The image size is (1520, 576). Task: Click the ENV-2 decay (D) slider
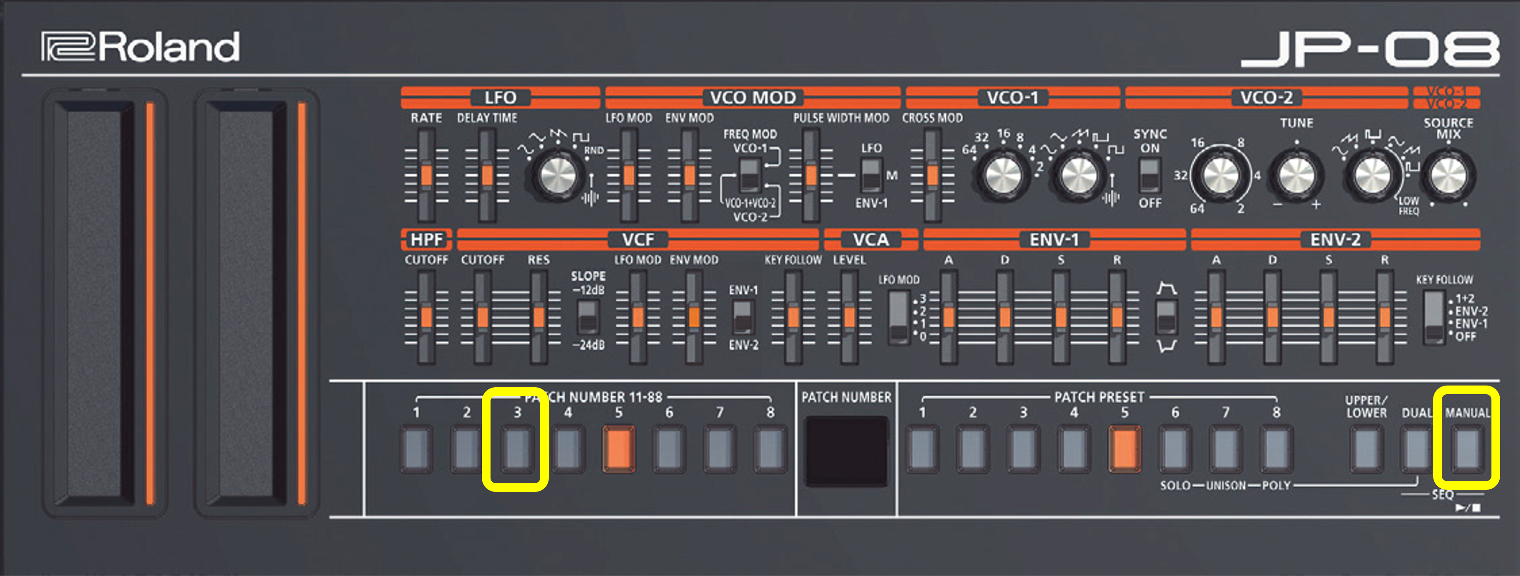1272,318
